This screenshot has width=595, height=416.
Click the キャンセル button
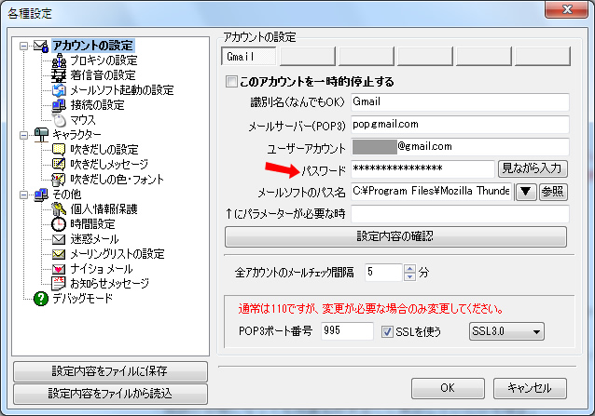[x=530, y=388]
